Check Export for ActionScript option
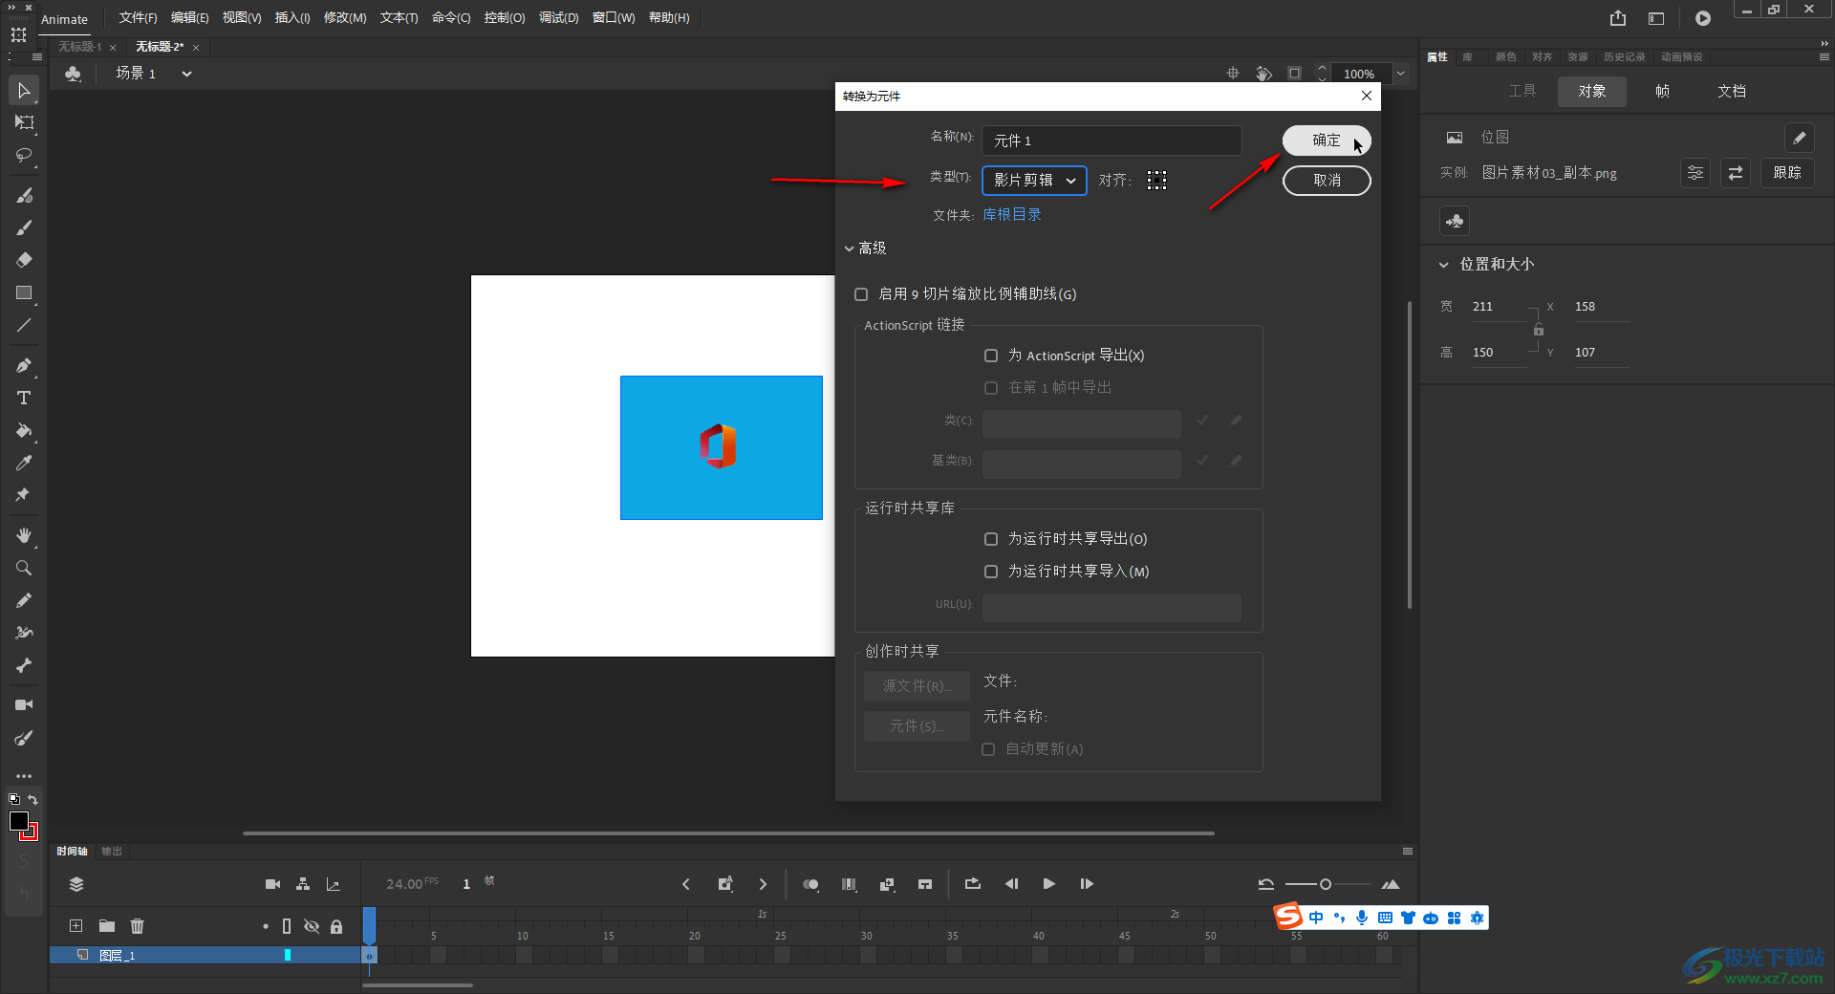 (991, 356)
